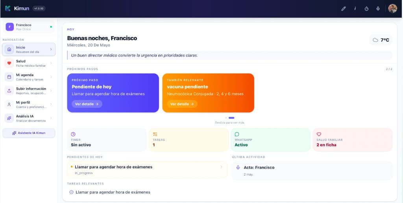Expand the Análisis IA chevron
The width and height of the screenshot is (403, 203).
coord(51,118)
